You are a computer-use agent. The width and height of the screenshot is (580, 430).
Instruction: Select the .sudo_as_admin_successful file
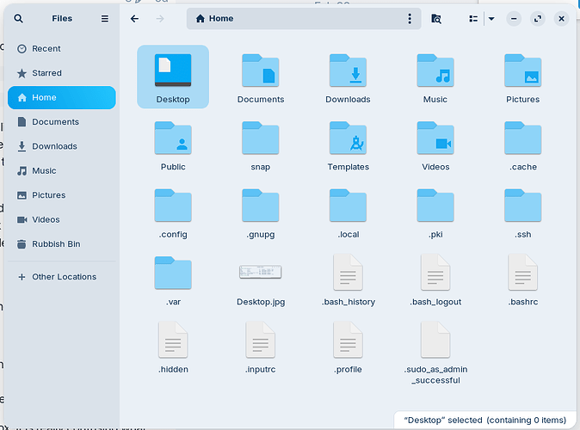coord(435,340)
